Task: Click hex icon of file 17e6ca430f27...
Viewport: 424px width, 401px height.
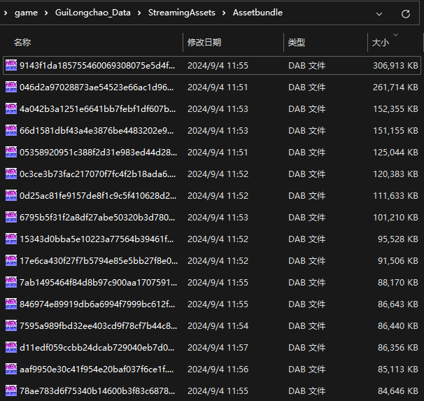Action: [x=11, y=260]
